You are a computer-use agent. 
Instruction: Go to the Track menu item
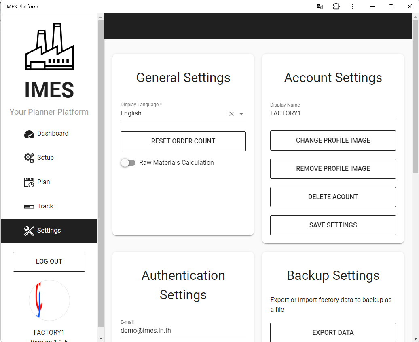tap(45, 206)
